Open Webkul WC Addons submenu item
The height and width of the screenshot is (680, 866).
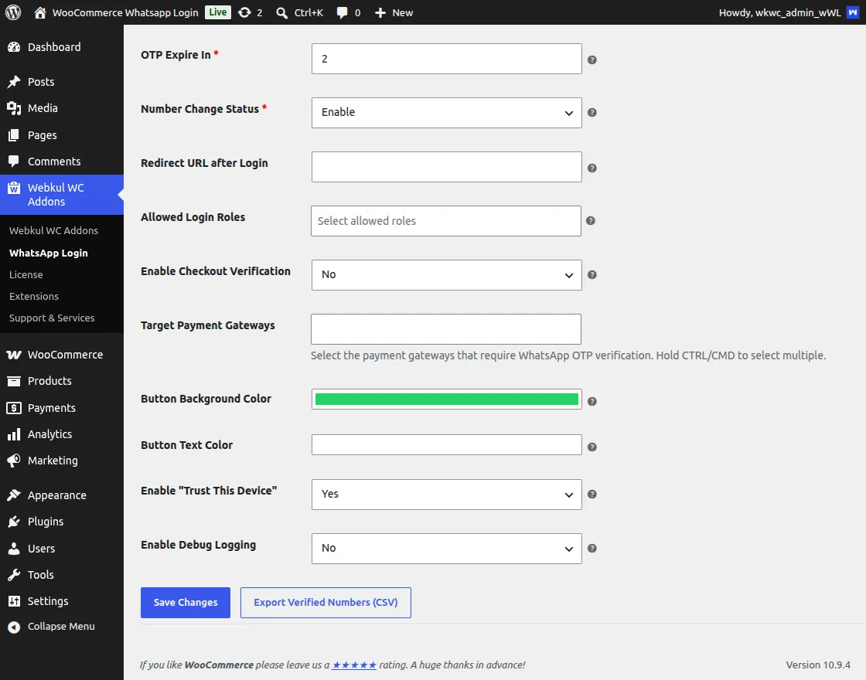53,231
